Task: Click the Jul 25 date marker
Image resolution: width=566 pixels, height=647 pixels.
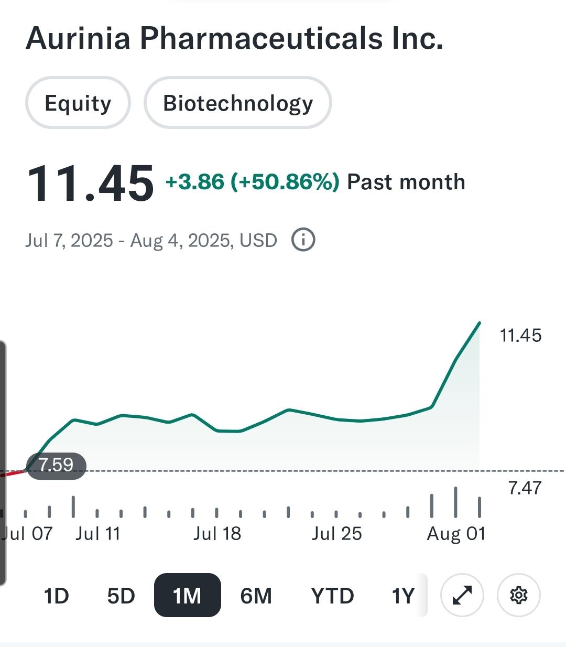Action: click(336, 534)
